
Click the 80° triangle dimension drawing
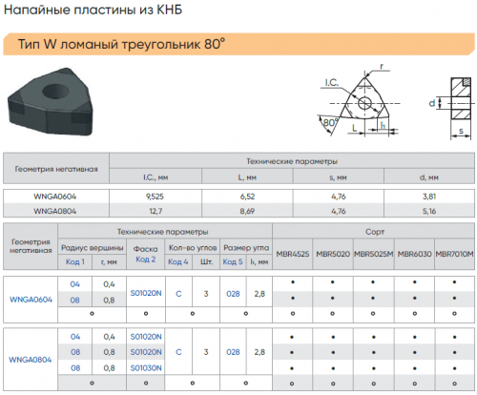pyautogui.click(x=359, y=101)
